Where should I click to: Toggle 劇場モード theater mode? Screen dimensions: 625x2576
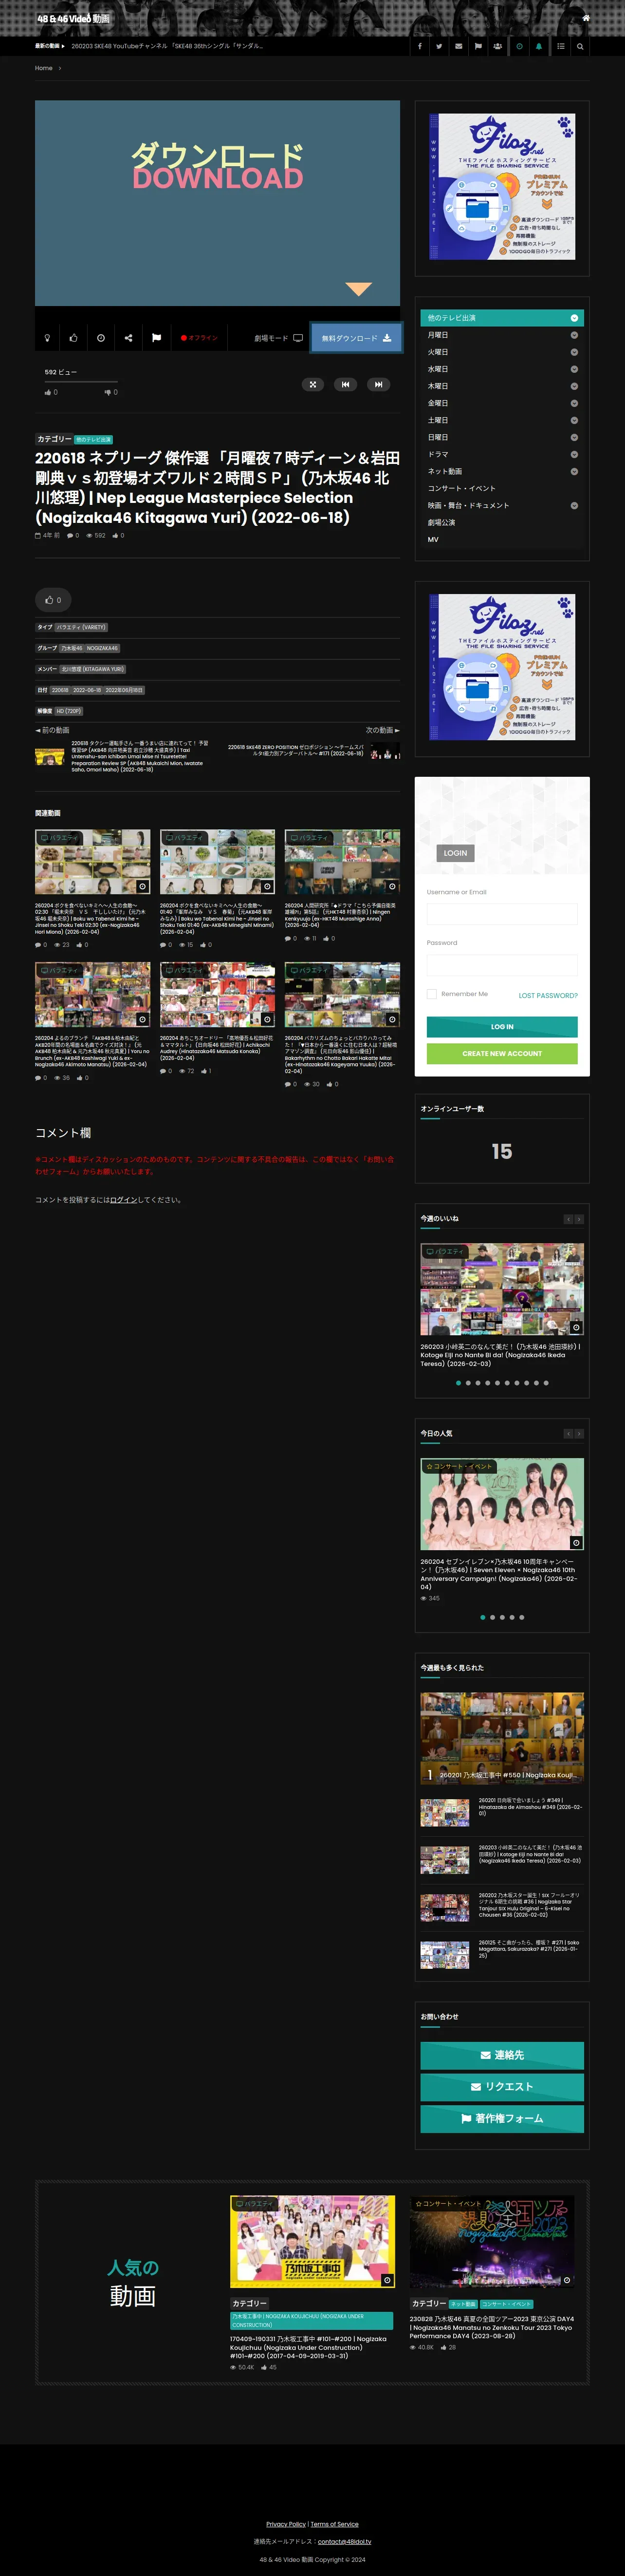[x=278, y=338]
